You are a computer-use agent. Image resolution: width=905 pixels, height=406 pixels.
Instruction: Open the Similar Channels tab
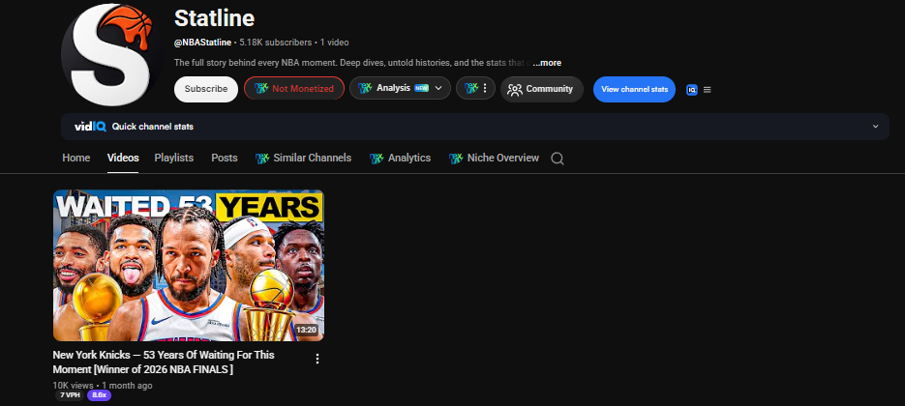point(304,158)
